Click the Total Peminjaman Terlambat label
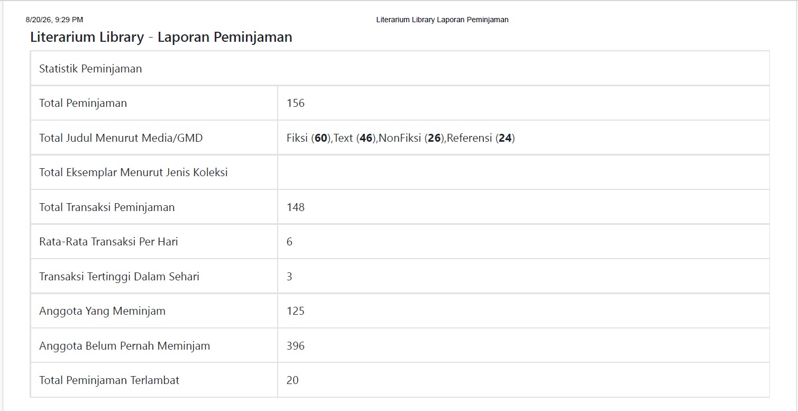Viewport: 798px width, 411px height. 109,380
